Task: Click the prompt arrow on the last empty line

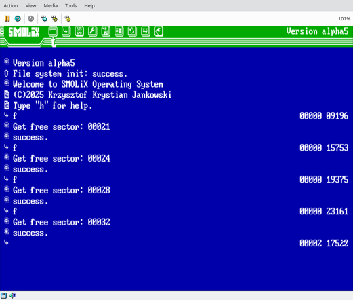Action: tap(6, 242)
